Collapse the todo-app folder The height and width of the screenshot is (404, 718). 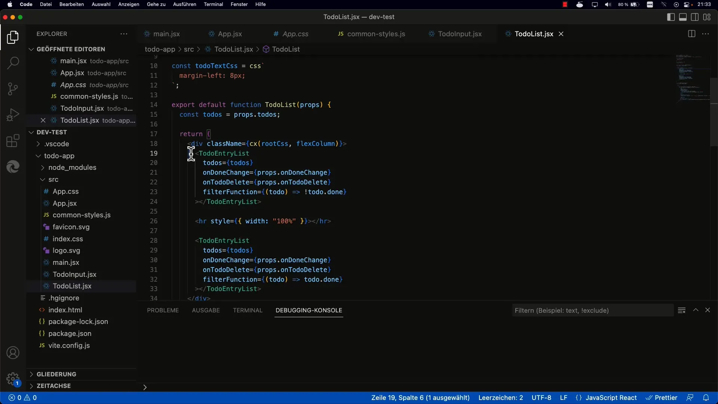tap(59, 156)
